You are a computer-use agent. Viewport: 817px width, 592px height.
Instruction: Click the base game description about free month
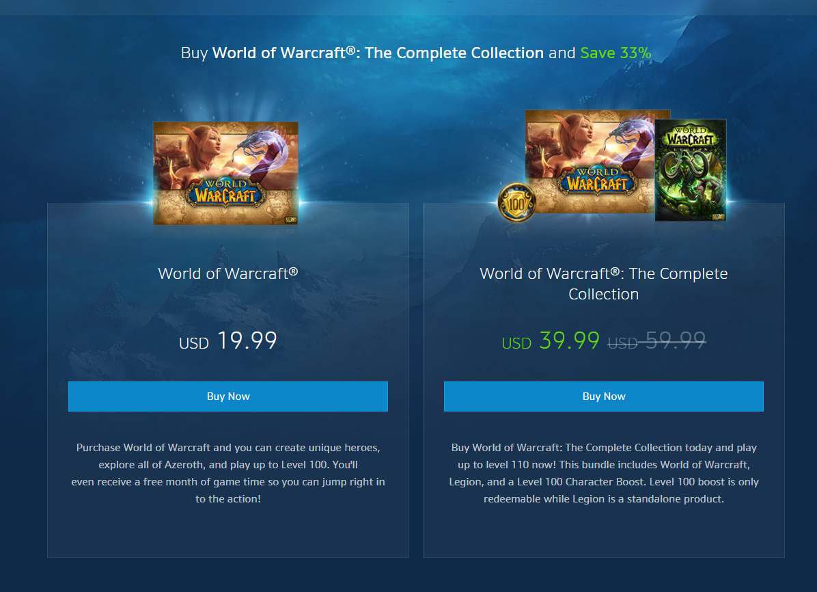tap(228, 473)
